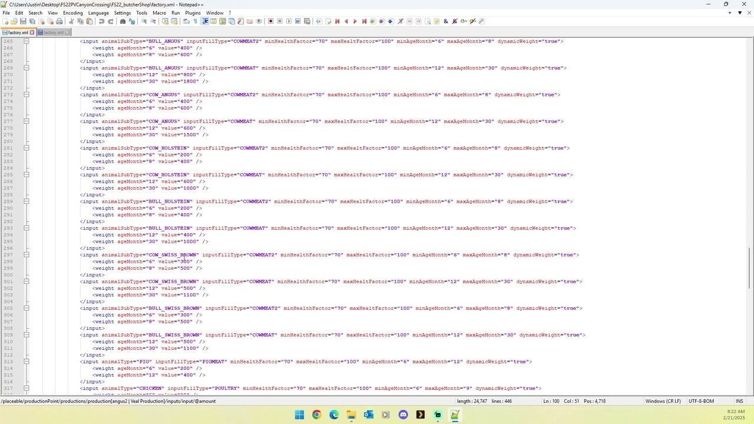Click the Start Recording macro icon

[270, 21]
